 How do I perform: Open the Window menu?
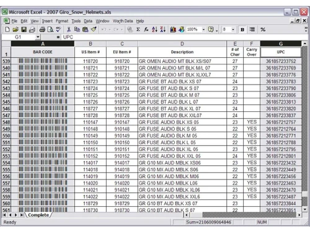coord(102,21)
